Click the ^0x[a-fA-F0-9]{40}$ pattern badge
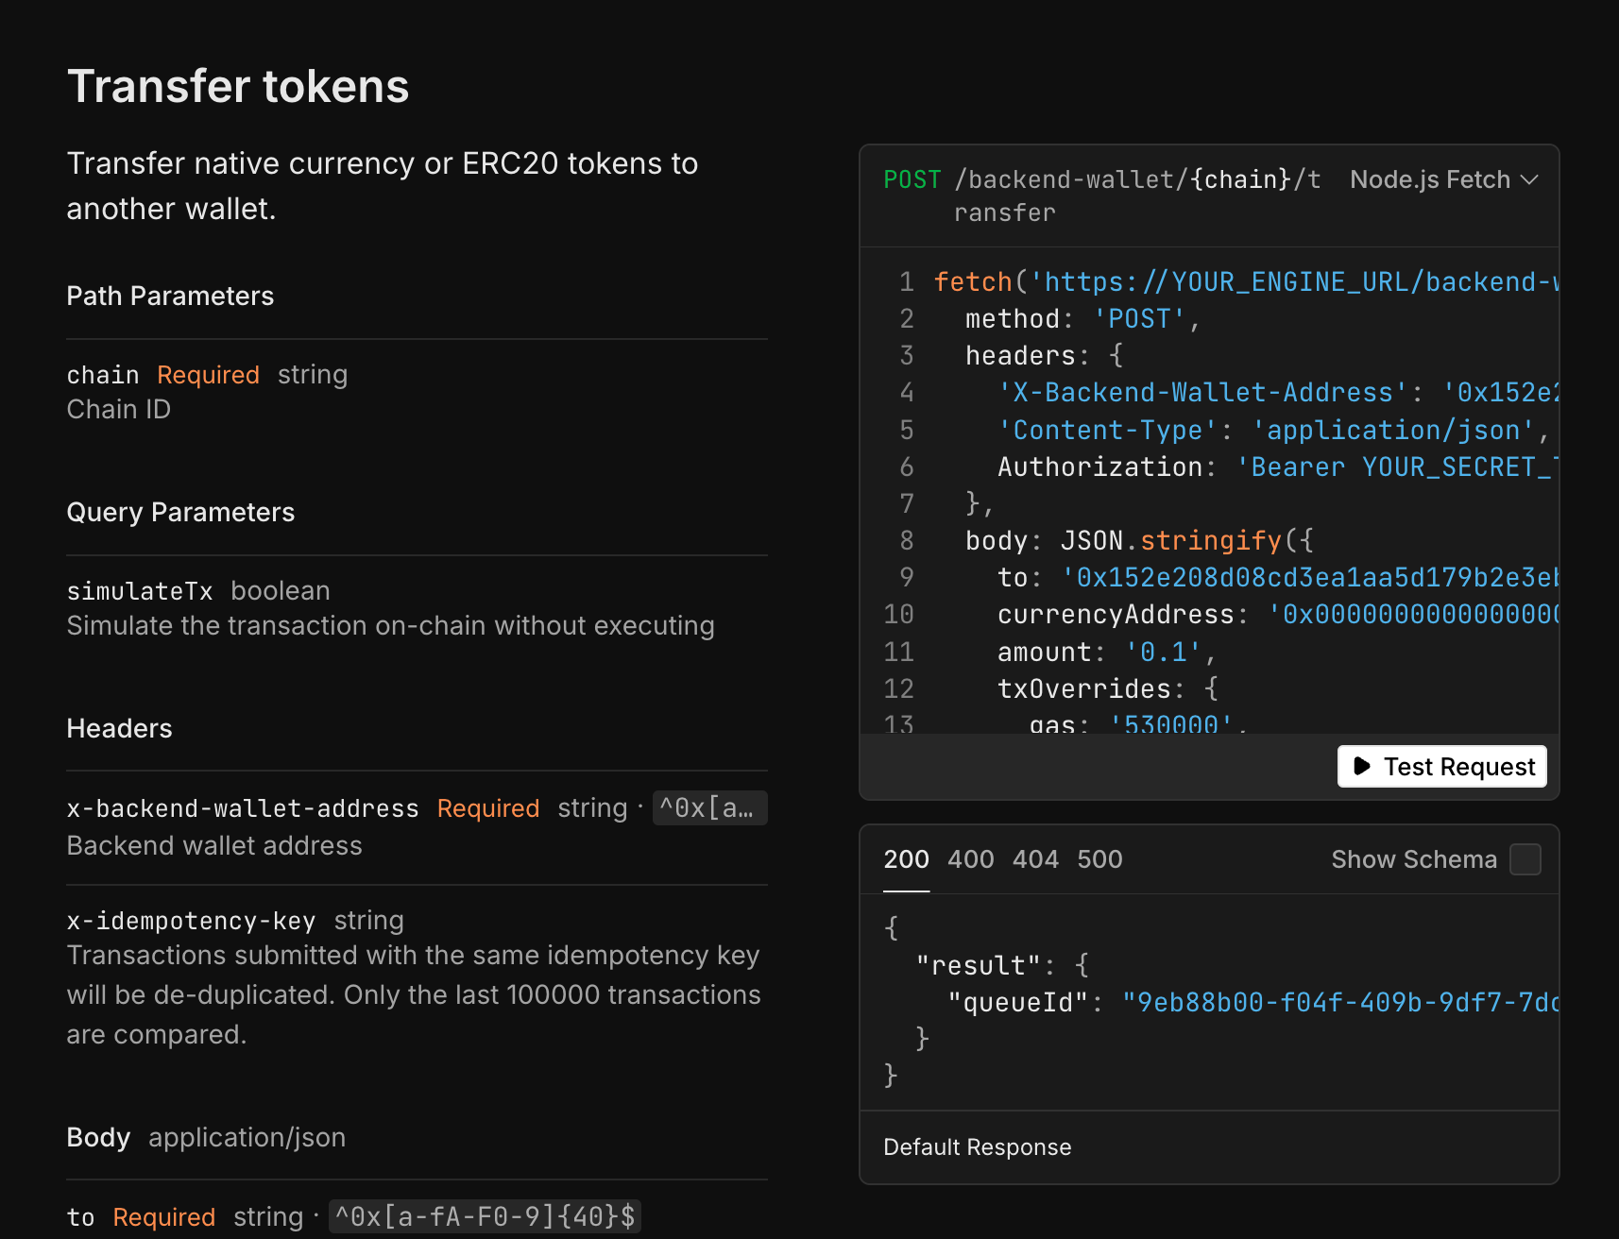1619x1239 pixels. click(x=485, y=1216)
